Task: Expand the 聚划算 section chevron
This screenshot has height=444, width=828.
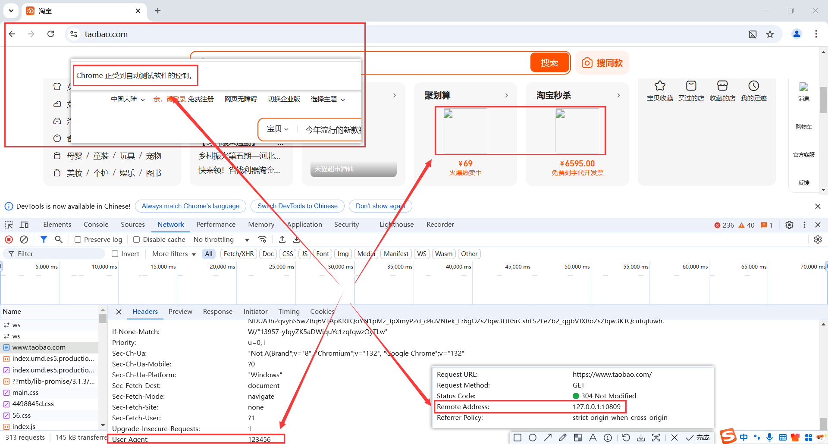Action: point(506,95)
